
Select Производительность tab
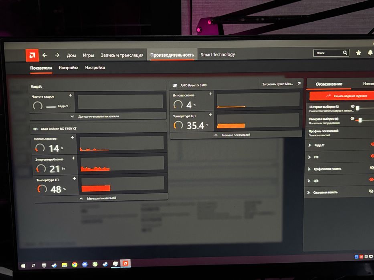[x=172, y=55]
